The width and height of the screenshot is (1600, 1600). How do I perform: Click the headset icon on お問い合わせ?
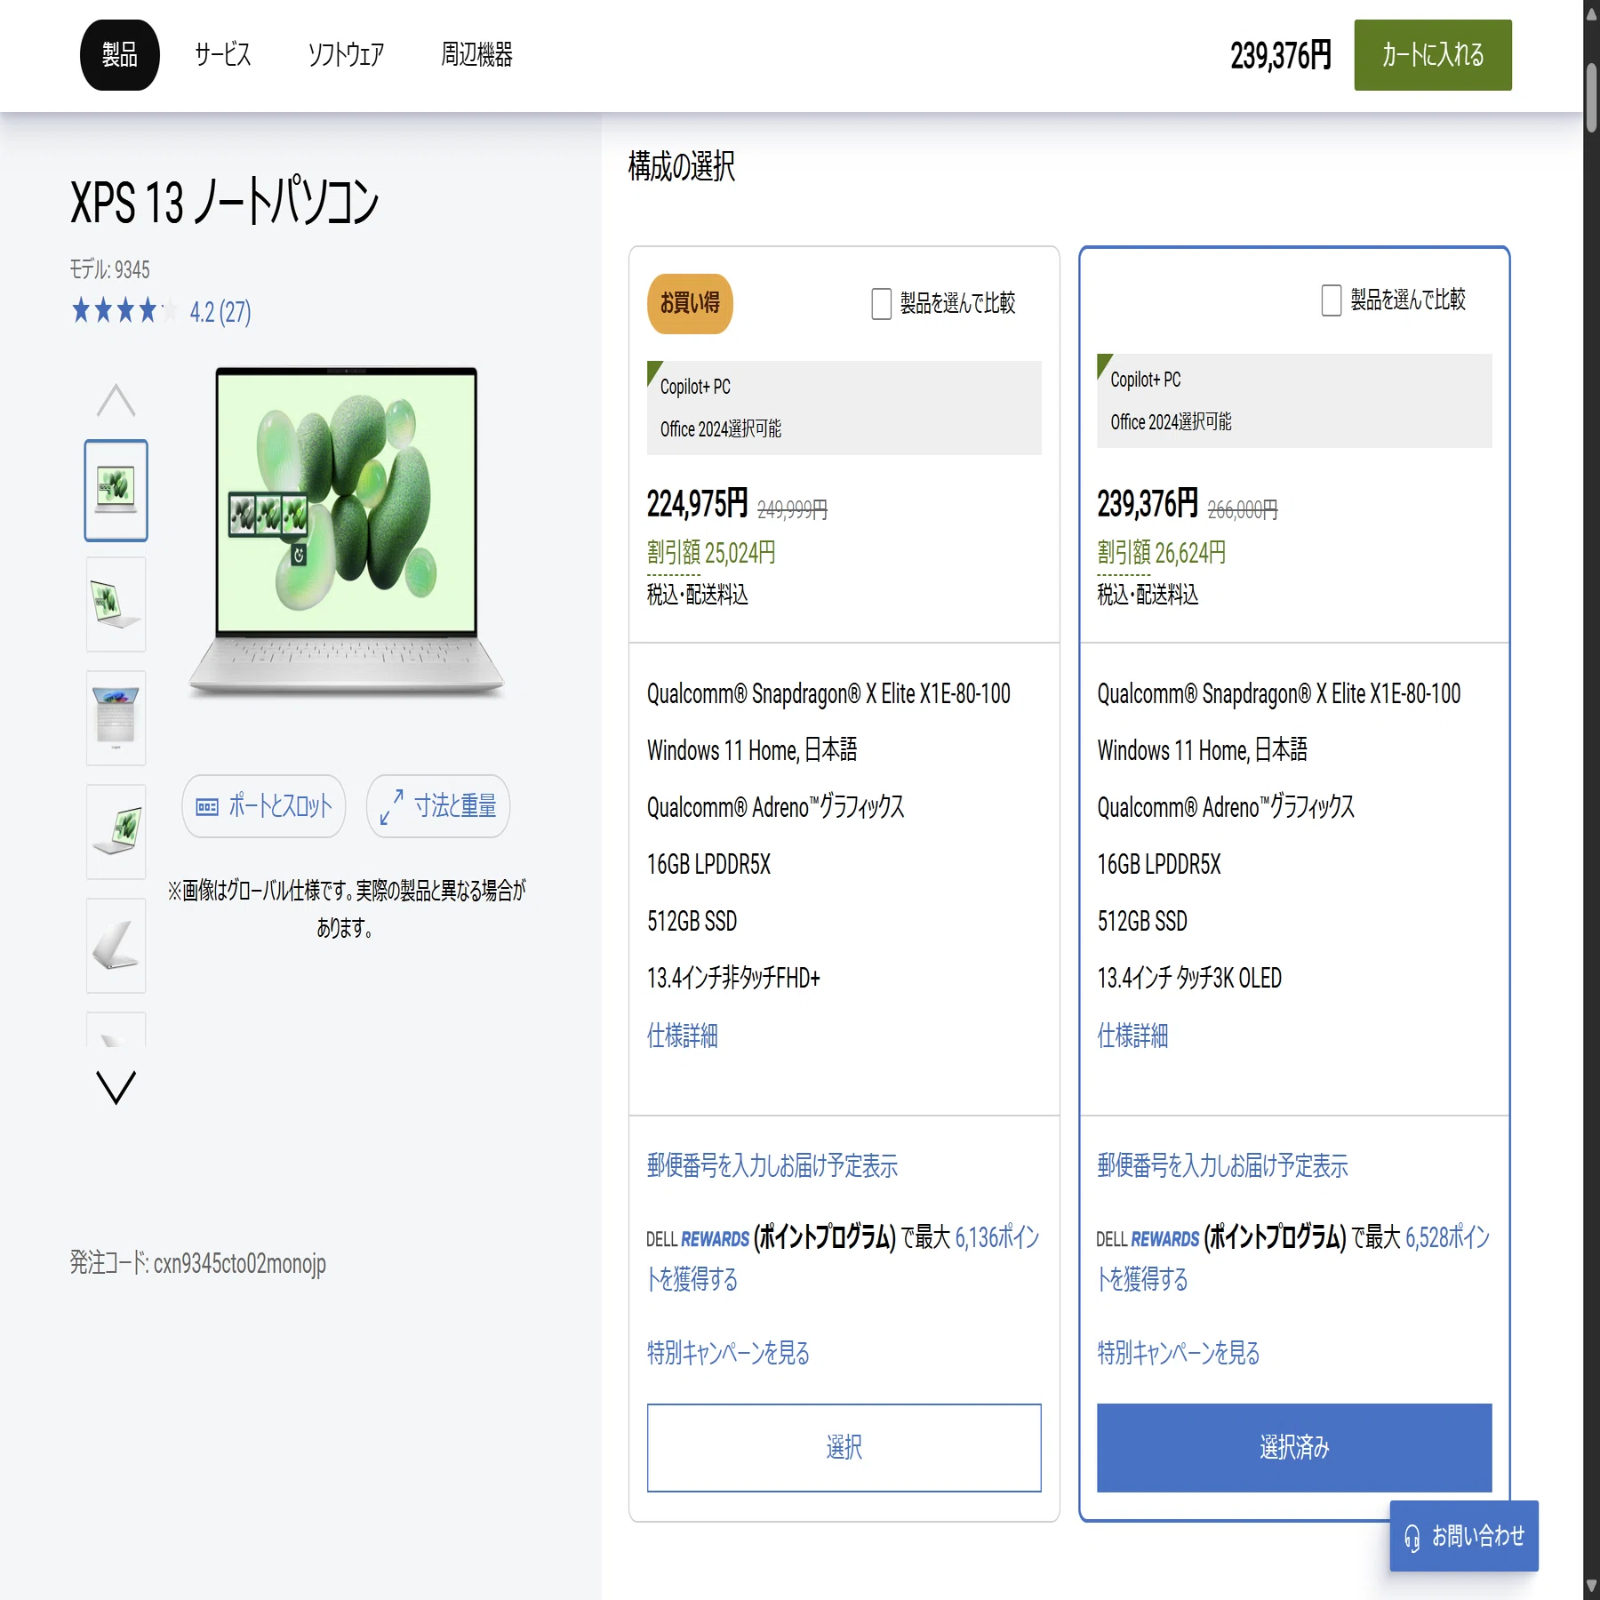pos(1412,1538)
